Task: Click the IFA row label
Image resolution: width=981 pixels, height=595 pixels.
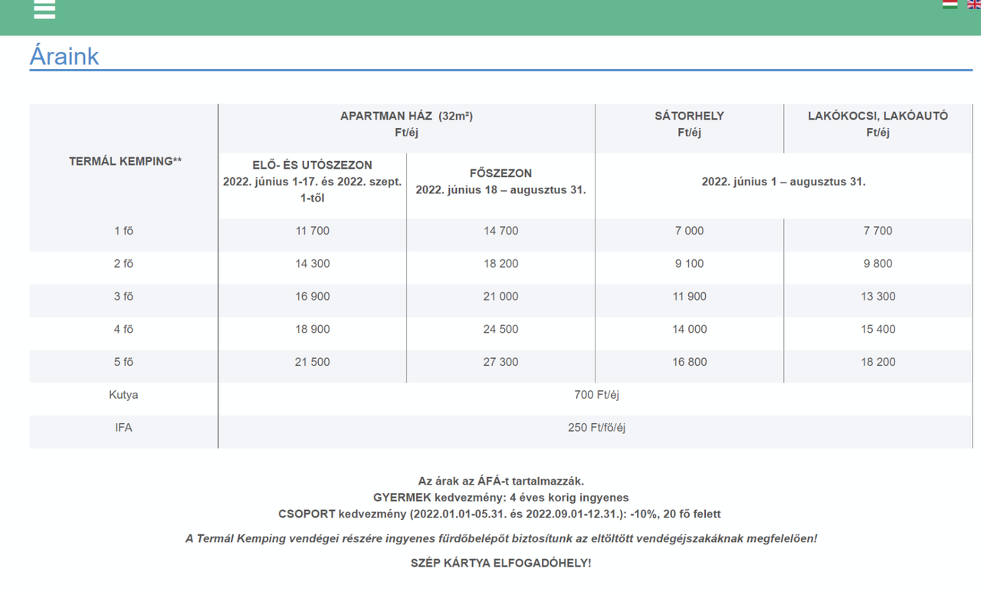Action: (x=123, y=428)
